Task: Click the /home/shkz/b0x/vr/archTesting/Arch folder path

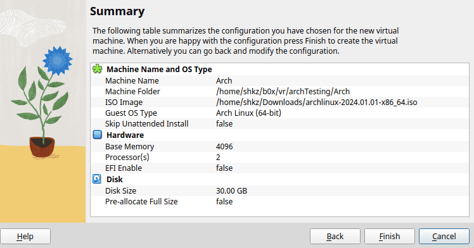Action: pyautogui.click(x=283, y=91)
